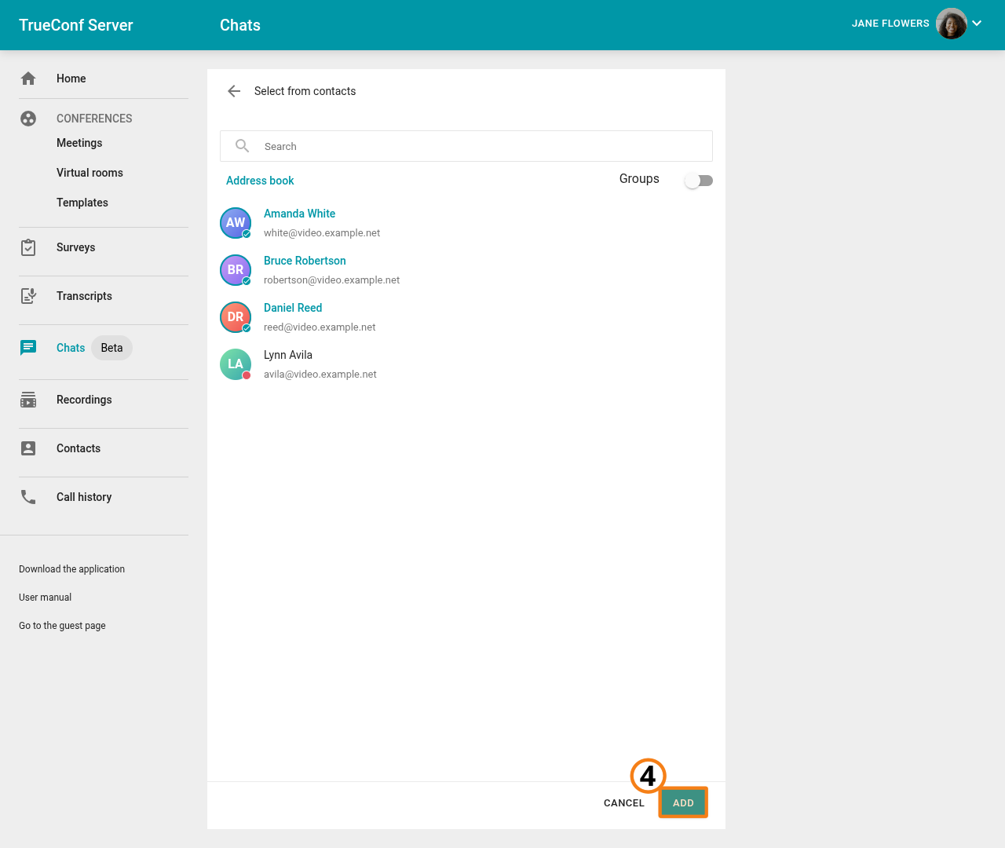The width and height of the screenshot is (1005, 848).
Task: Open the Meetings section
Action: tap(79, 143)
